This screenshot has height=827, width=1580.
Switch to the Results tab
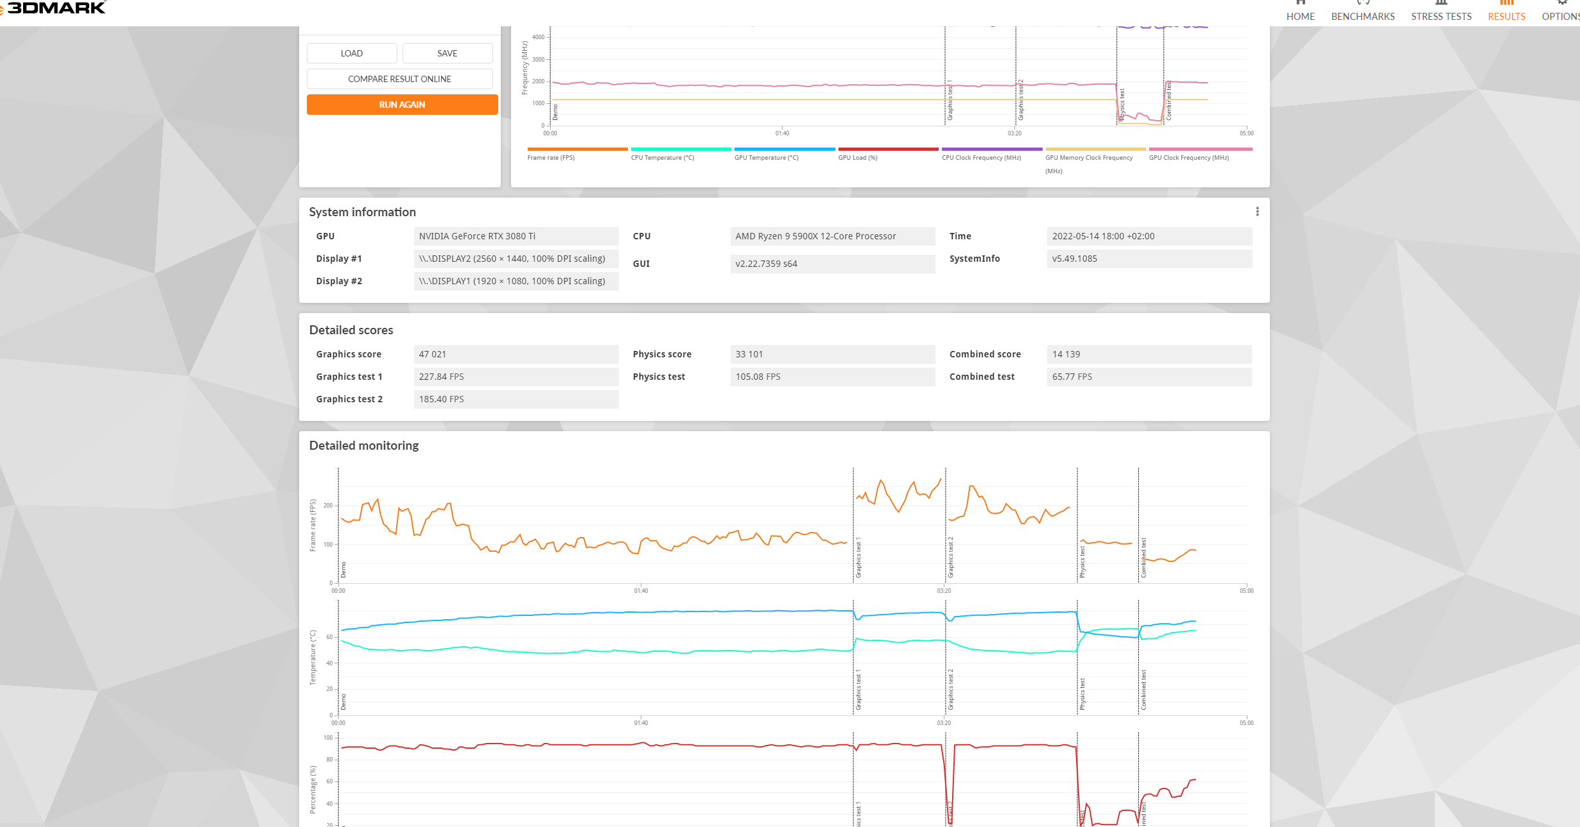coord(1506,16)
